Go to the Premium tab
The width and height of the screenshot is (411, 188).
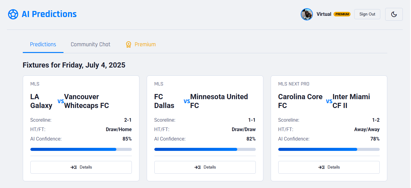(145, 44)
